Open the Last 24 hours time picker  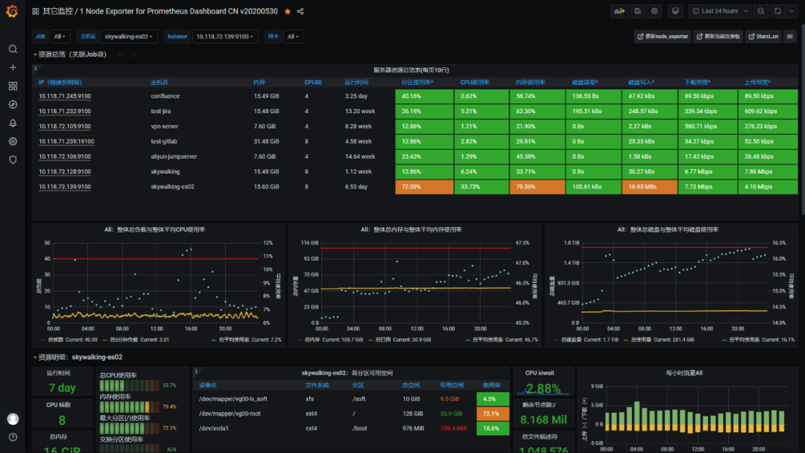720,11
